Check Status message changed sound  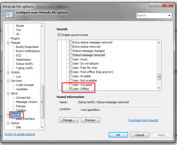70,51
